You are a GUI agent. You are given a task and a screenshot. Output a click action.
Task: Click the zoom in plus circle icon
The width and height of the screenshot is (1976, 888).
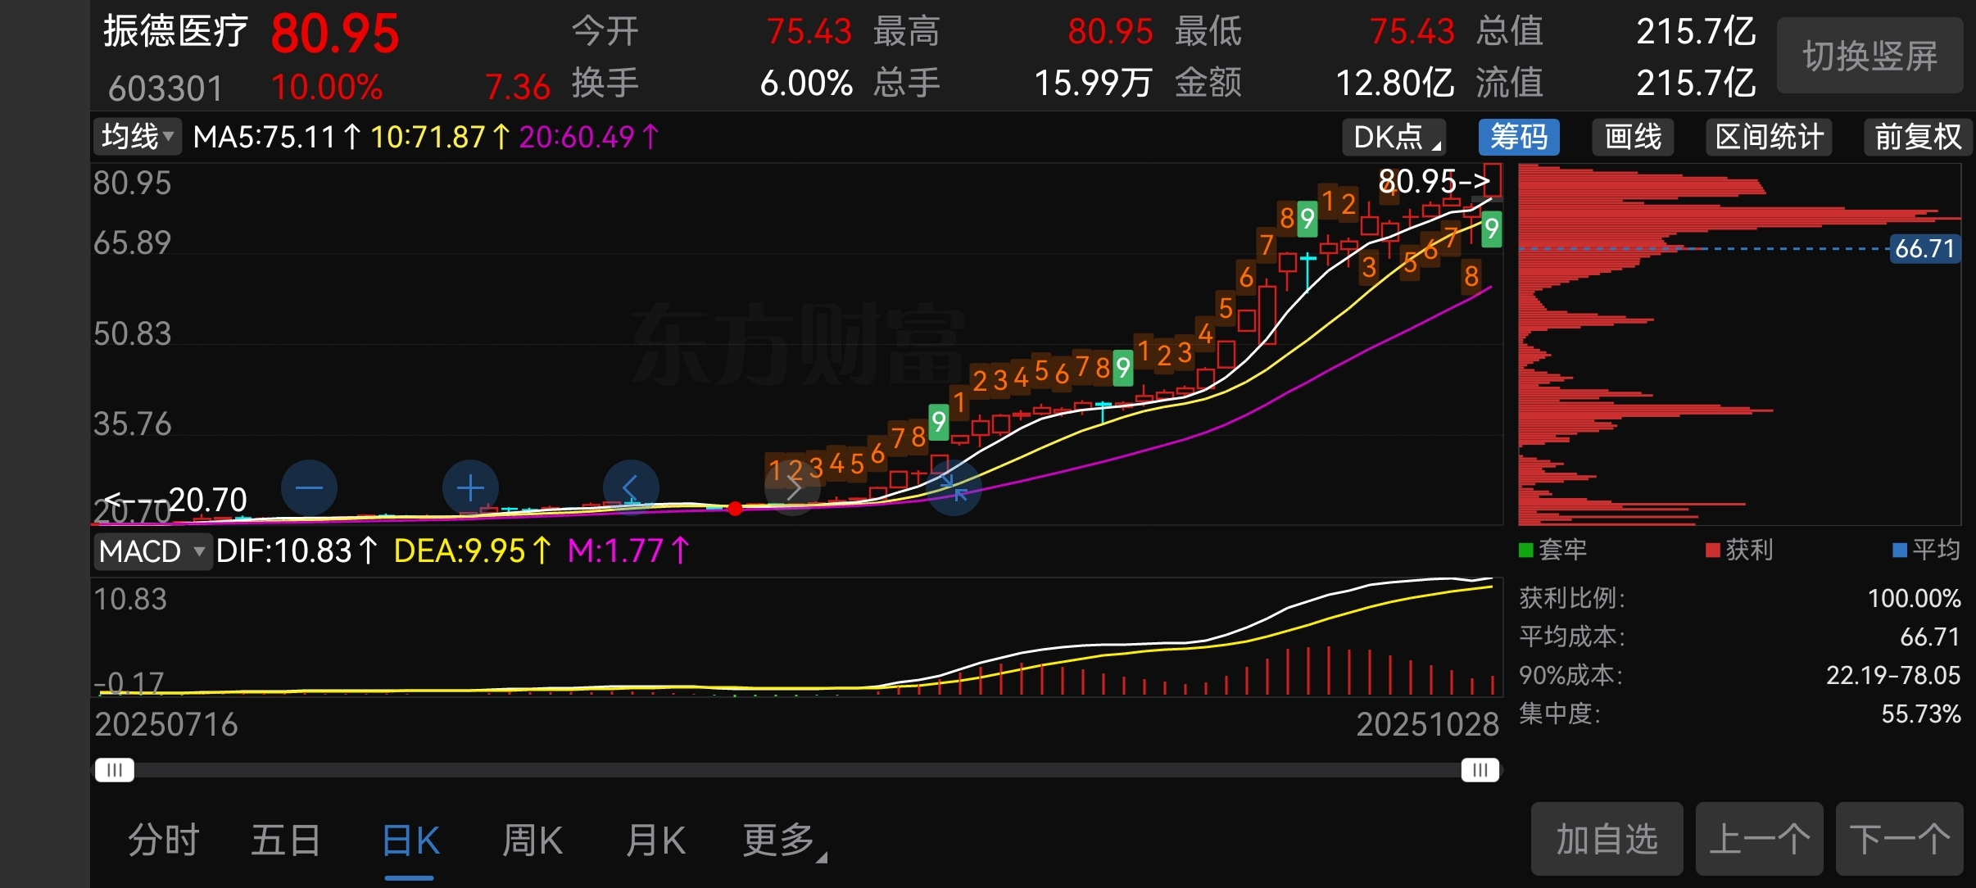point(470,488)
